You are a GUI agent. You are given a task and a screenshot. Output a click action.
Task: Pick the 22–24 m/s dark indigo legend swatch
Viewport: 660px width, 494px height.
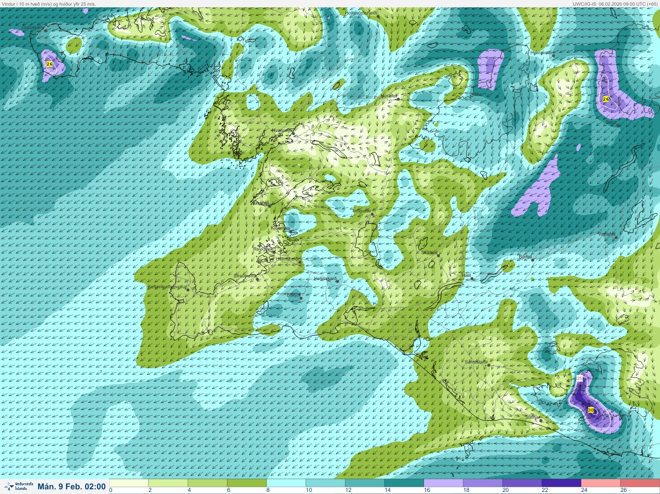(x=561, y=483)
